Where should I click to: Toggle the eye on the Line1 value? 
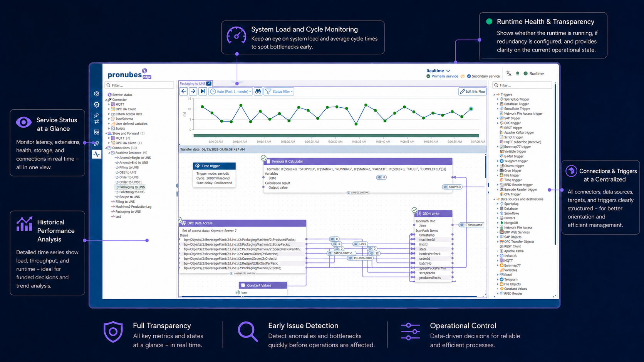(356, 244)
